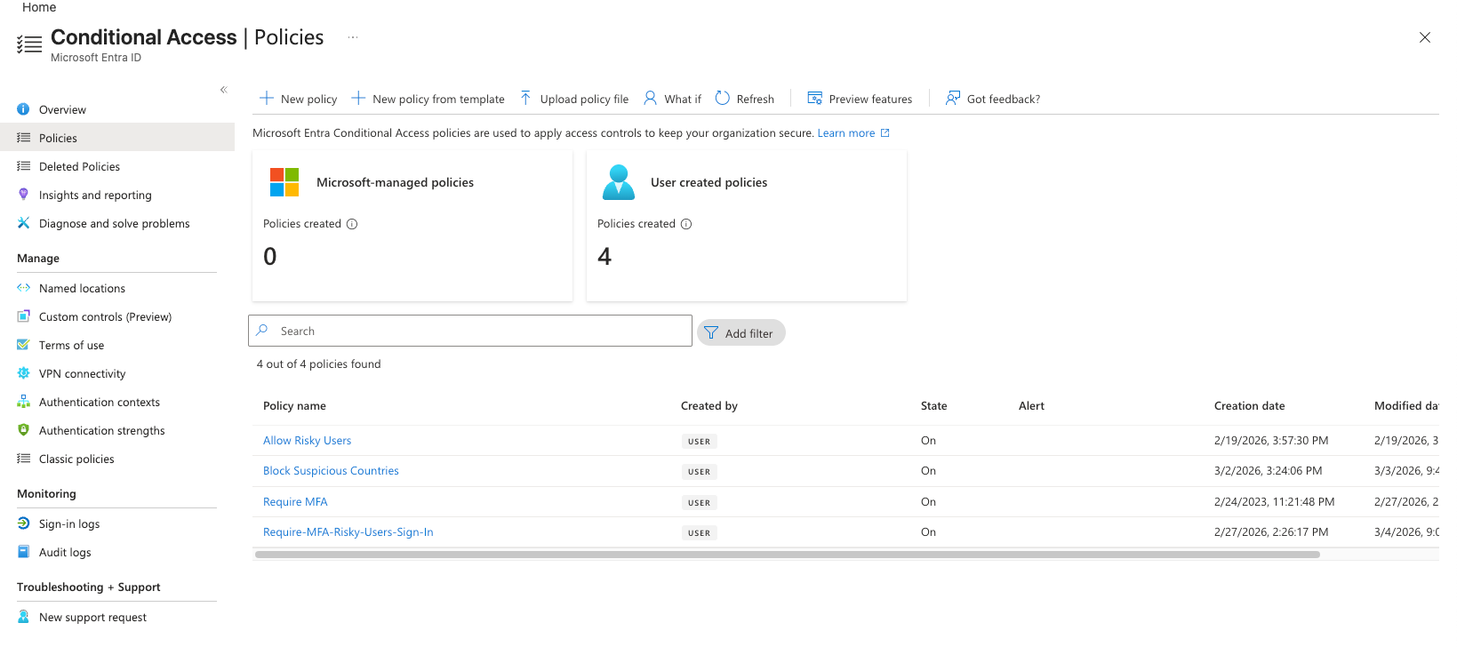Click the Terms of use icon

[x=23, y=345]
